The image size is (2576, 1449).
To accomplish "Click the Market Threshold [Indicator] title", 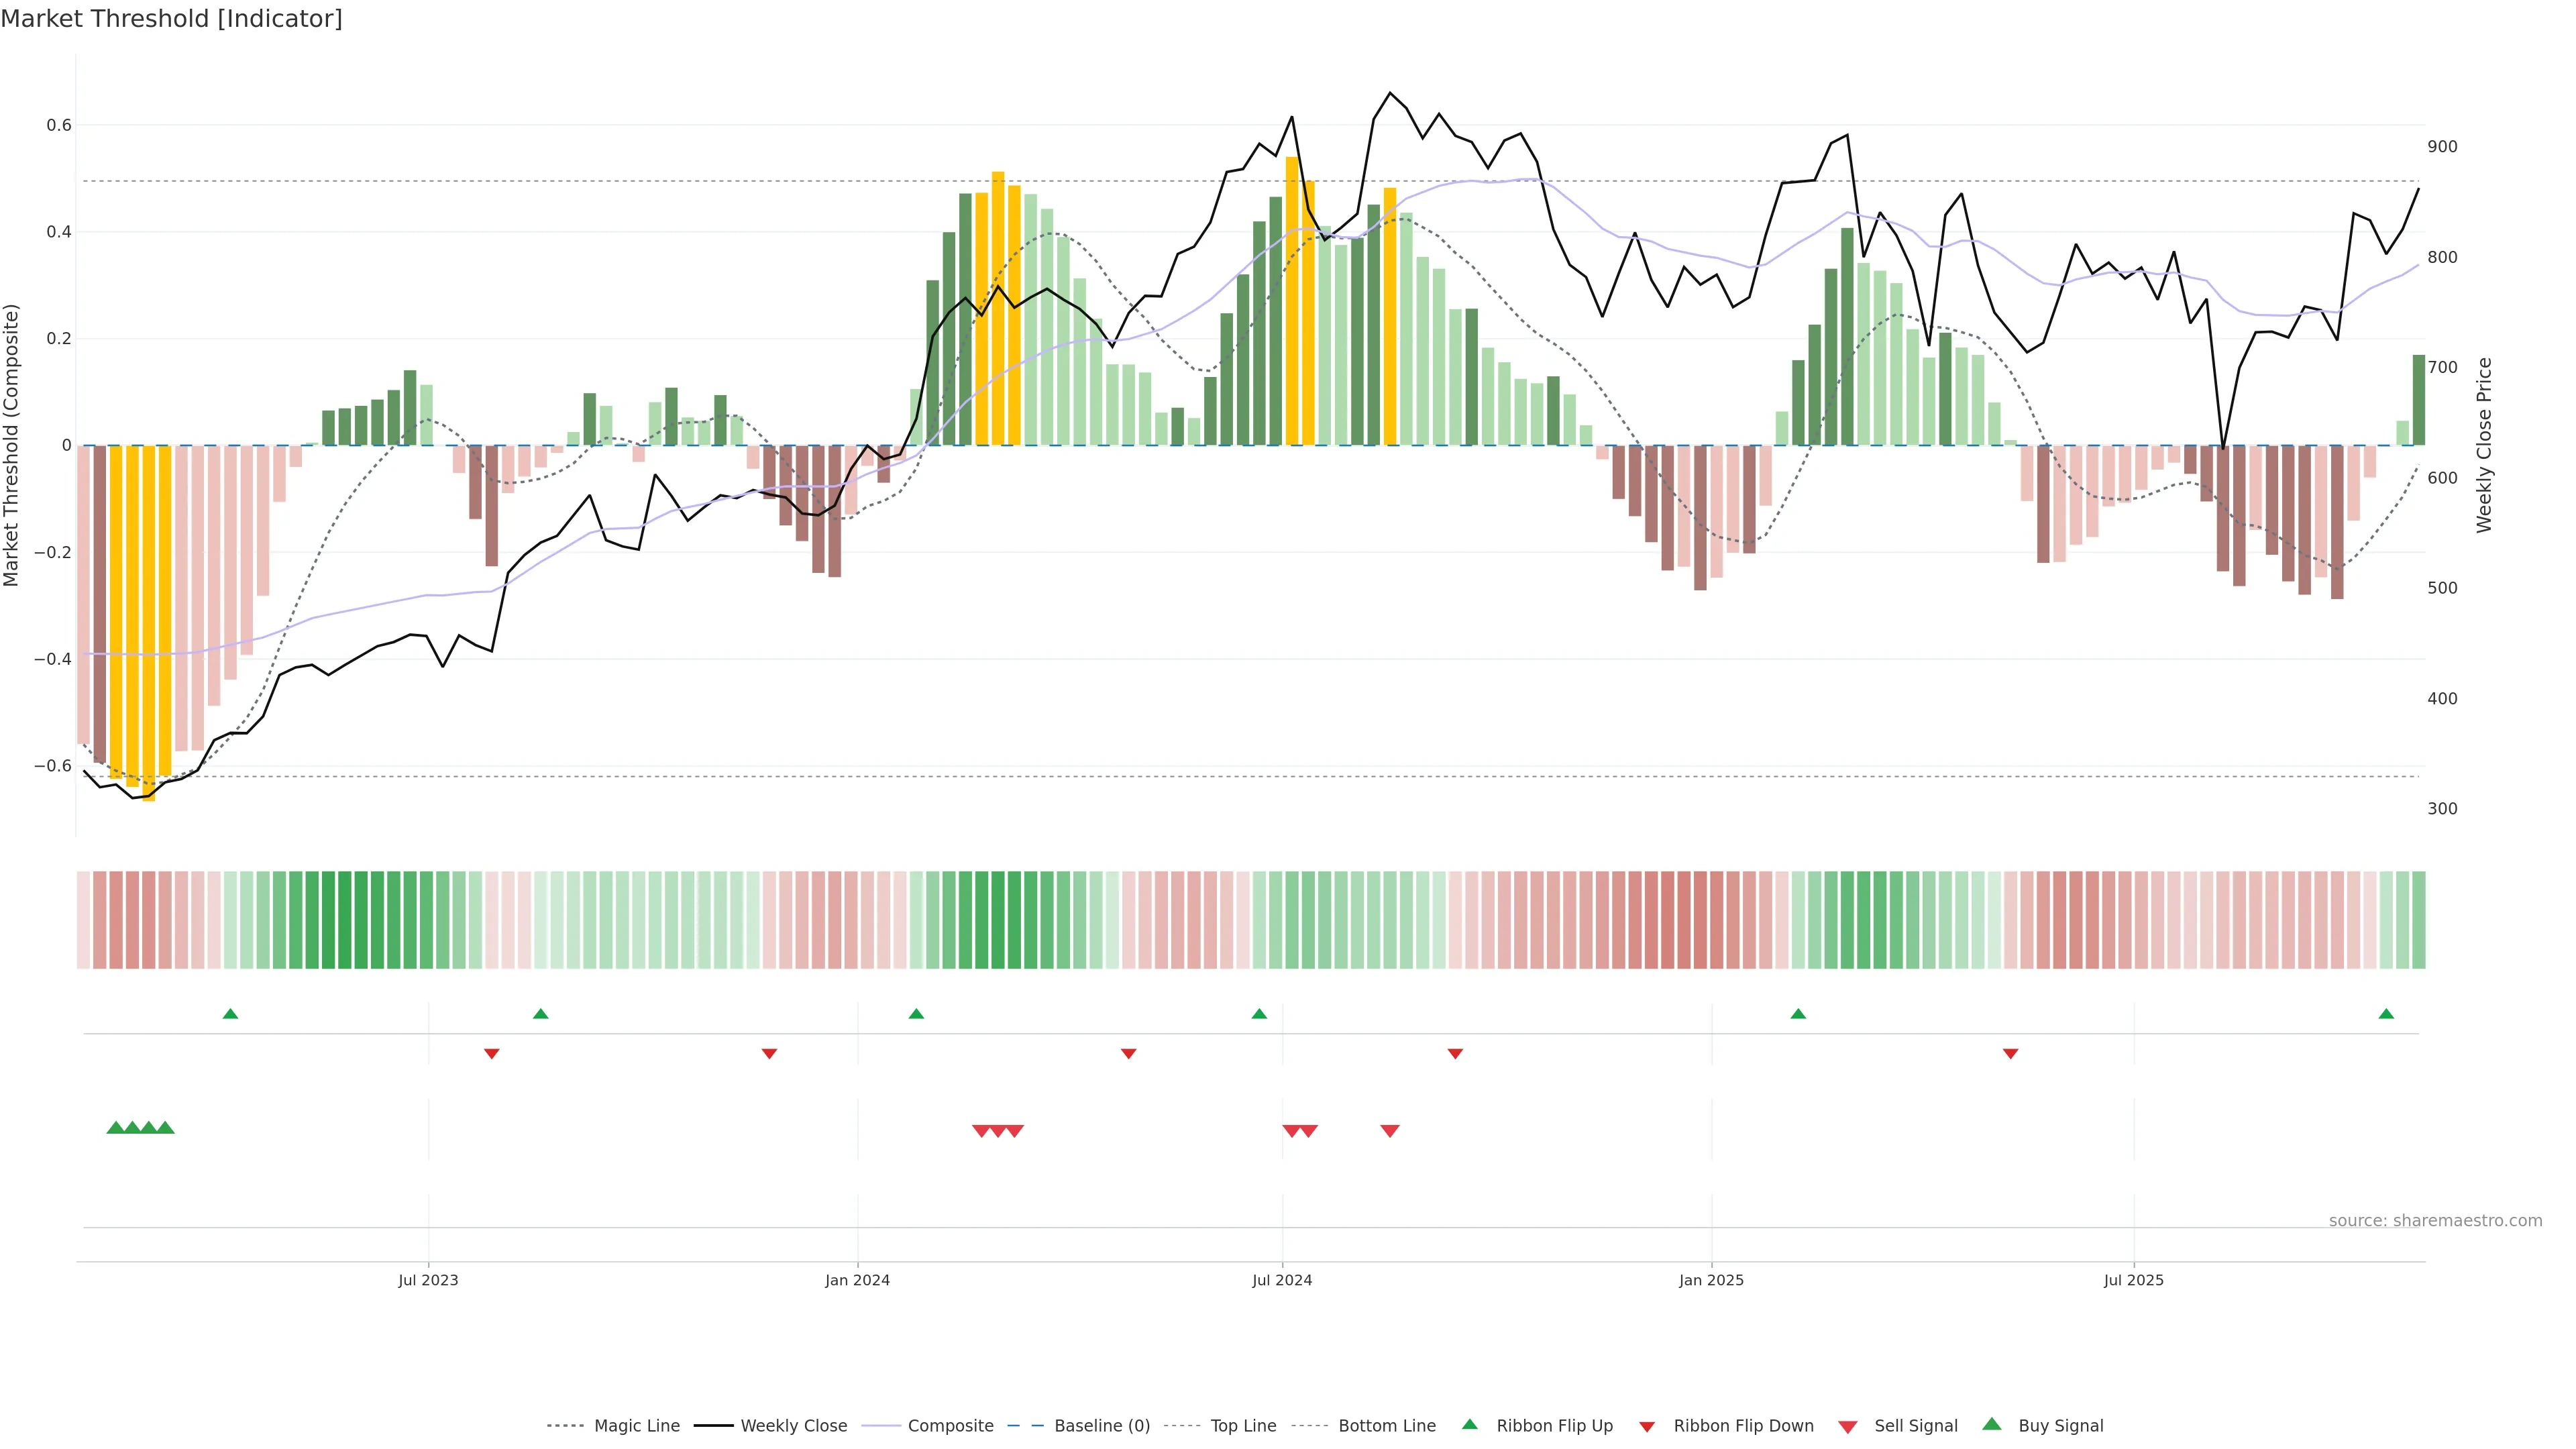I will (x=171, y=19).
